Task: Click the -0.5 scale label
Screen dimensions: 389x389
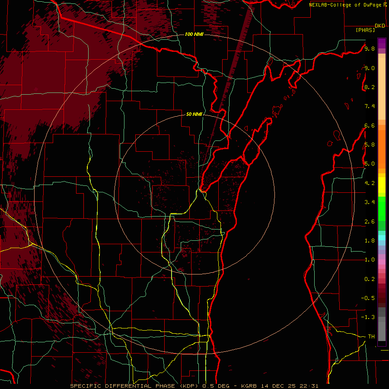Action: 368,298
